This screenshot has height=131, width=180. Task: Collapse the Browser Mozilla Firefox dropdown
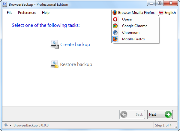(x=134, y=13)
